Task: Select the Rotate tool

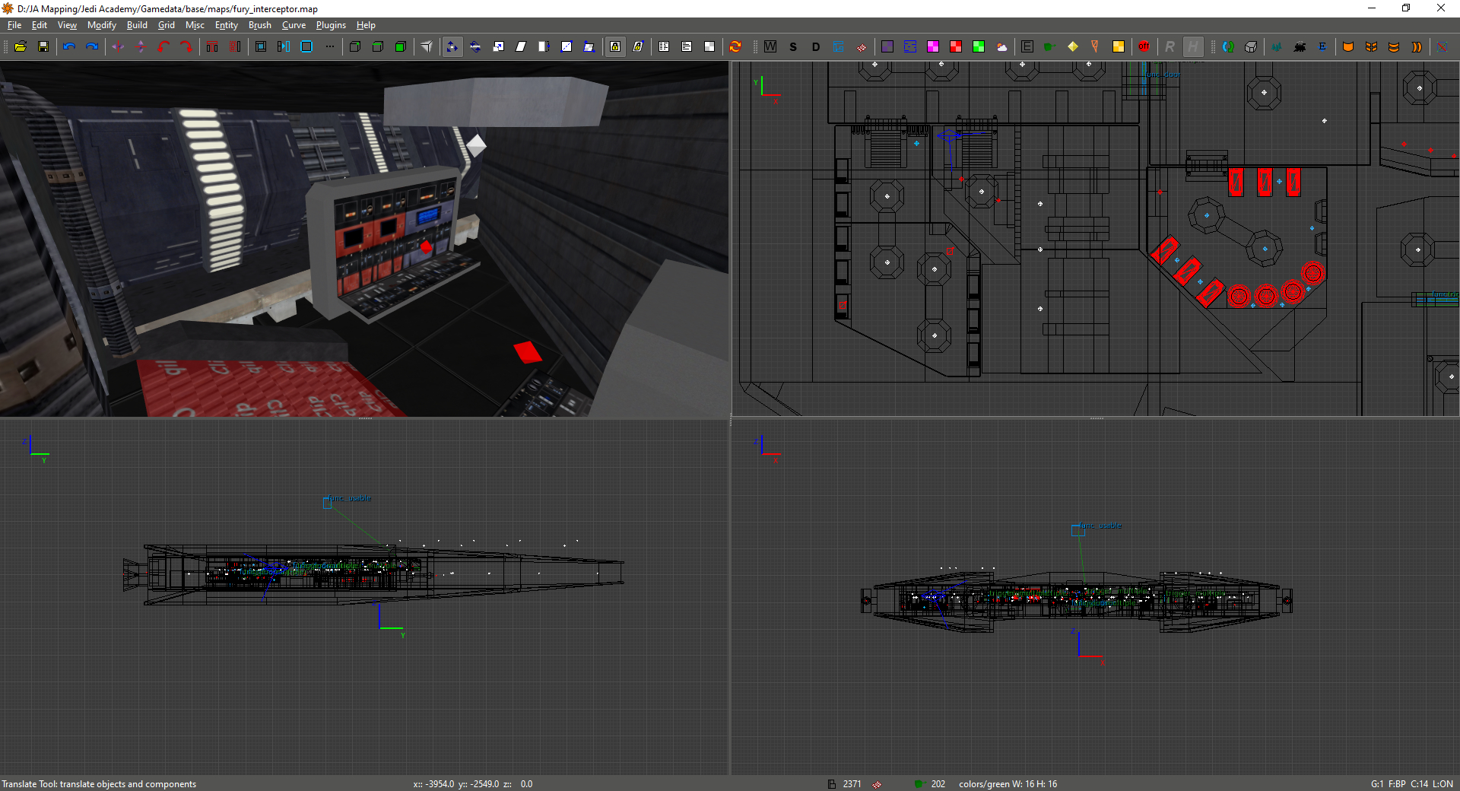Action: pyautogui.click(x=475, y=46)
